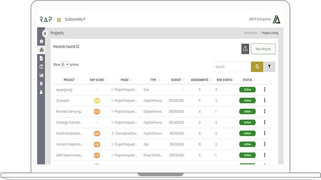Open the filter funnel button
This screenshot has height=180, width=321.
[x=269, y=67]
